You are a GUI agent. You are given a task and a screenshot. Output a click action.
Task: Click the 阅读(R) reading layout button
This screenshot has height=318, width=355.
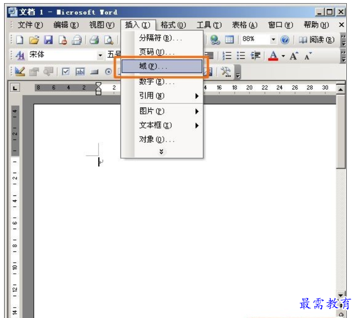[316, 40]
